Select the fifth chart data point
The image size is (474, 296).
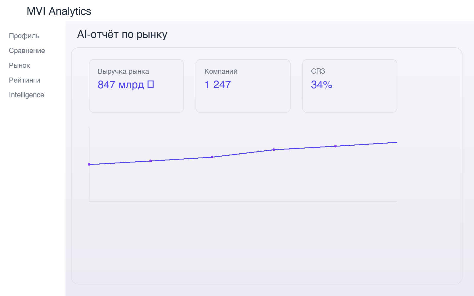point(335,146)
